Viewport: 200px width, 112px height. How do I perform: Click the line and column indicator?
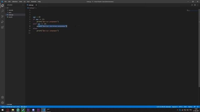tap(163, 107)
